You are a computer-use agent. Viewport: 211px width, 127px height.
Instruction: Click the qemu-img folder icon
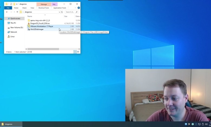tap(29, 21)
